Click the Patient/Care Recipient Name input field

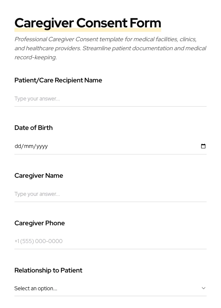coord(110,99)
